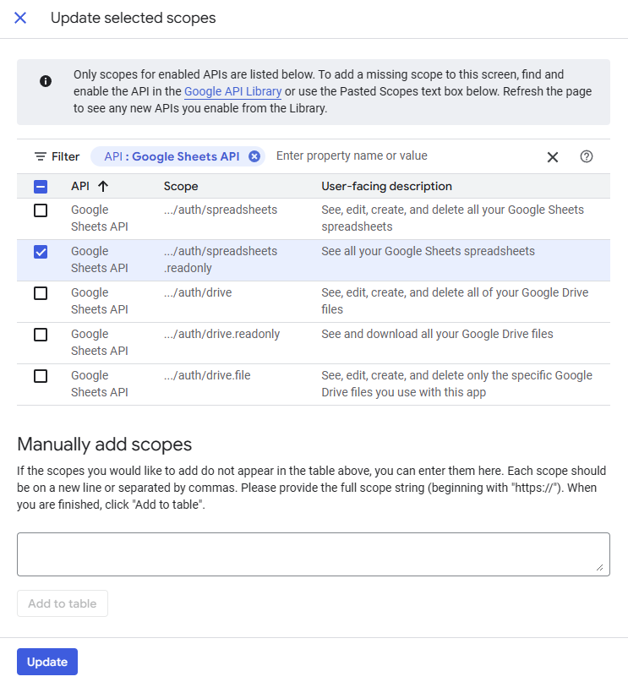
Task: Sort by the Scope column header
Action: [181, 186]
